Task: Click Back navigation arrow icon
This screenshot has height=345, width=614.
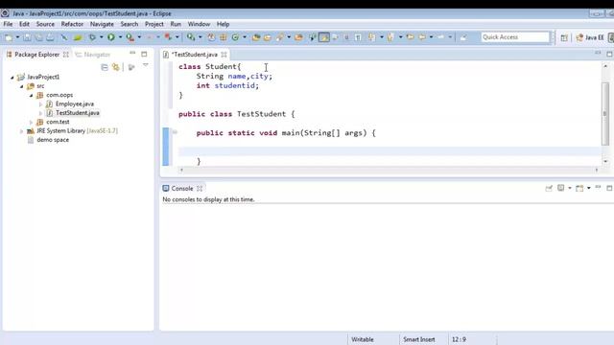Action: pos(422,37)
